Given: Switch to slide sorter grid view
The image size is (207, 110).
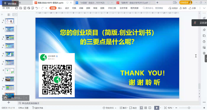Looking at the screenshot, I should click(145, 108).
